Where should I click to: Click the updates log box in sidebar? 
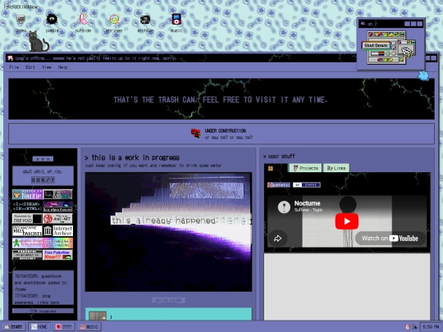(x=43, y=288)
